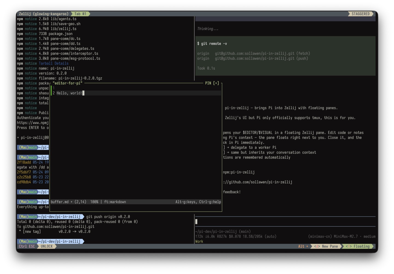394x274 pixels.
Task: Click the STAGGERED layout indicator
Action: pyautogui.click(x=360, y=14)
